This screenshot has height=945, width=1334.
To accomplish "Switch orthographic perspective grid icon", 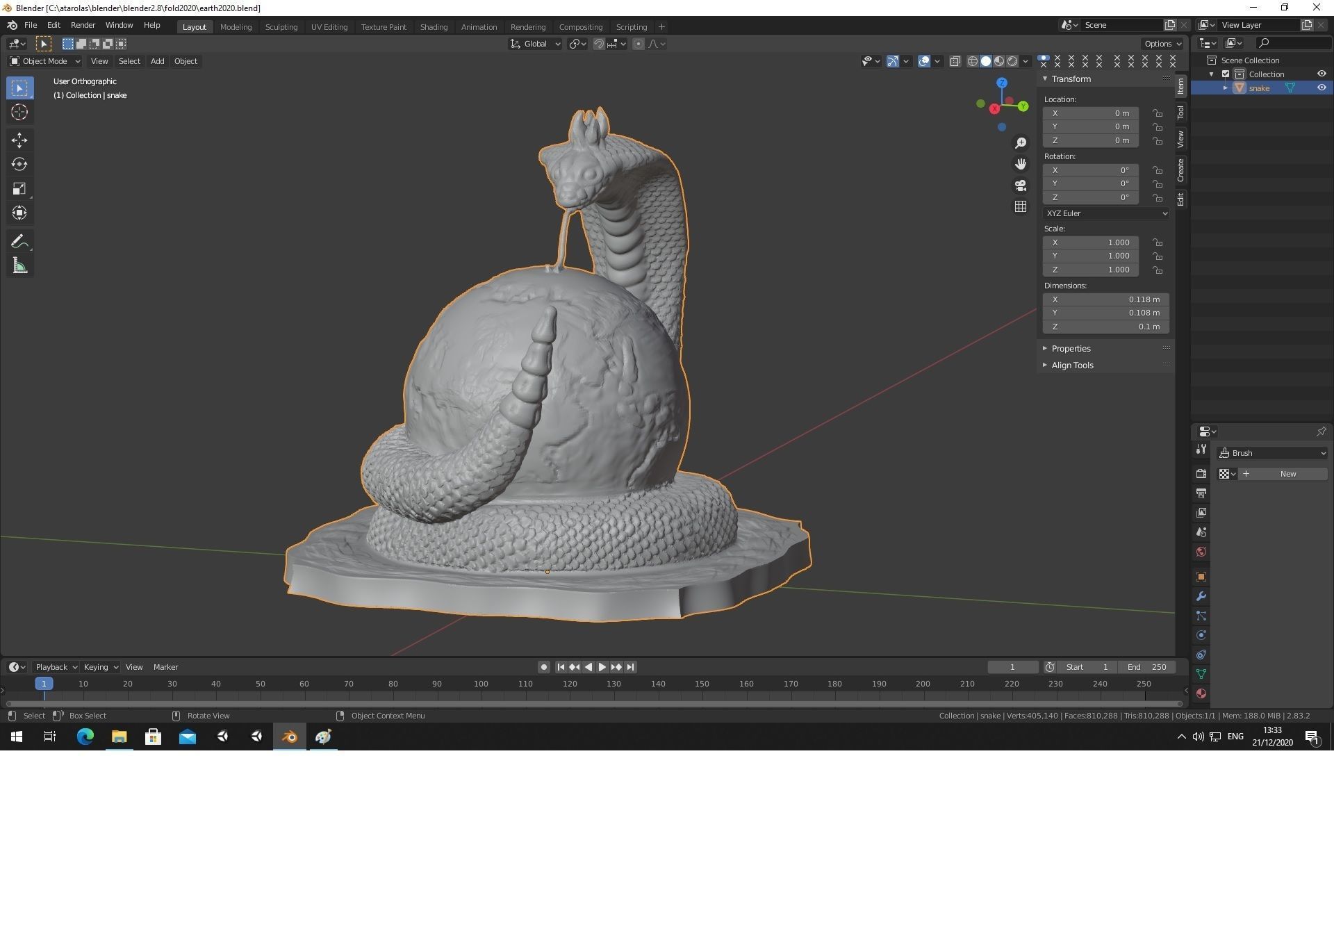I will tap(1021, 206).
